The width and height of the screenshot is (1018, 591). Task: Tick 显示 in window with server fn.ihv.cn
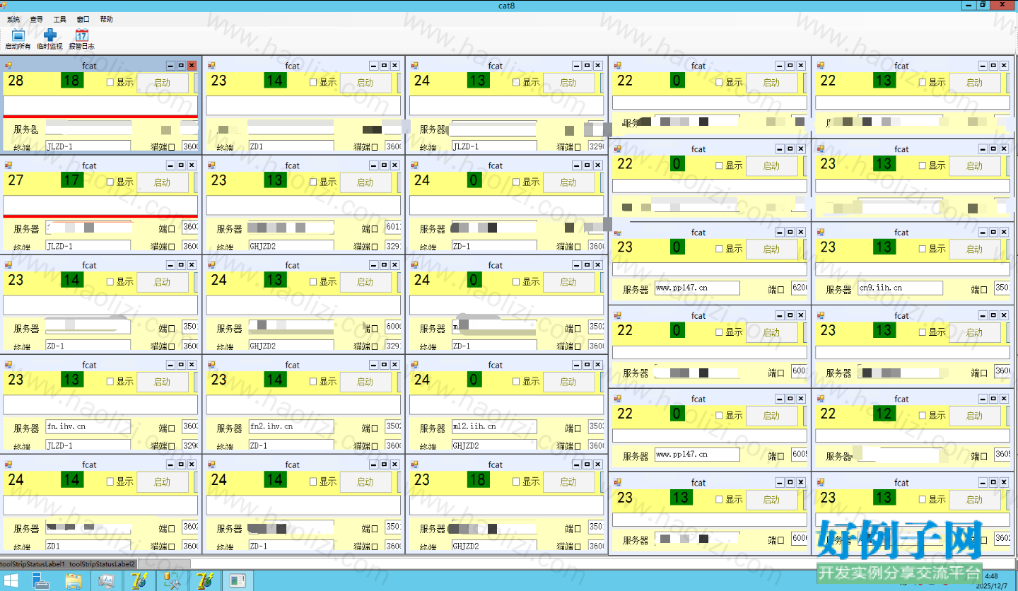(x=110, y=381)
